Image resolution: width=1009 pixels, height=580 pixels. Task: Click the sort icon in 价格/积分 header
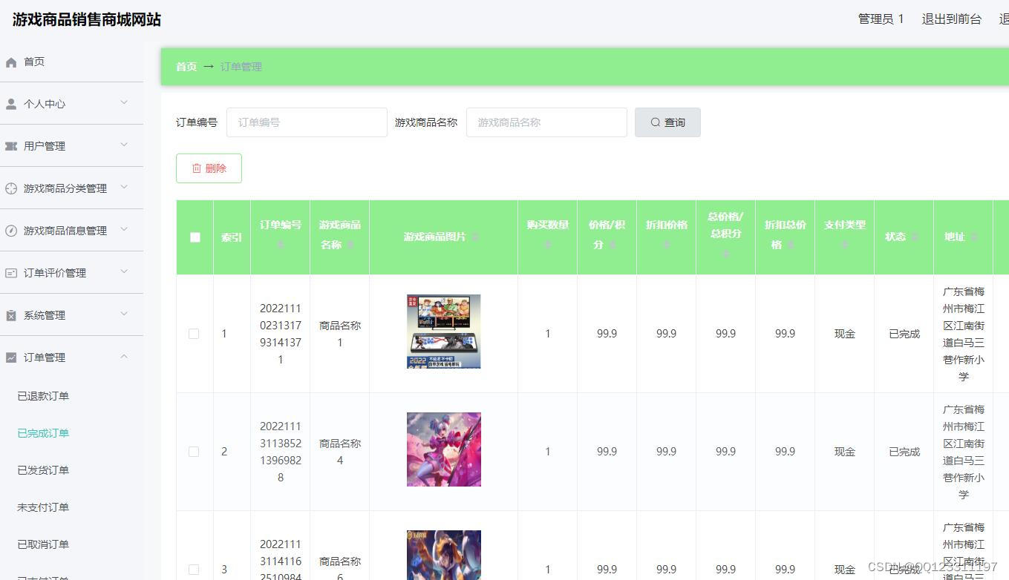click(613, 245)
